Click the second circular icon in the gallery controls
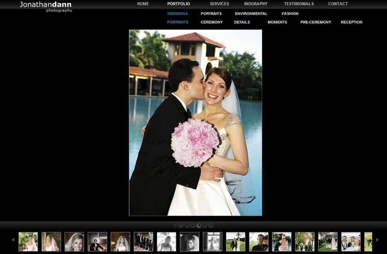The height and width of the screenshot is (254, 387). pyautogui.click(x=181, y=225)
